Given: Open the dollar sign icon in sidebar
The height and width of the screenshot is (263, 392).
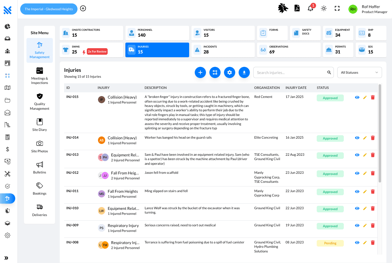Looking at the screenshot, I should coord(7,149).
